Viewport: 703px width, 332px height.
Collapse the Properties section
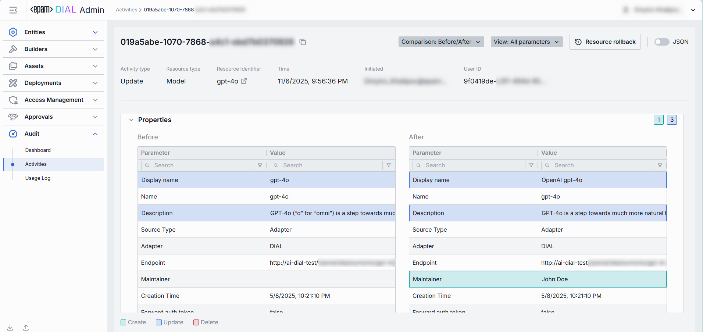pyautogui.click(x=131, y=120)
